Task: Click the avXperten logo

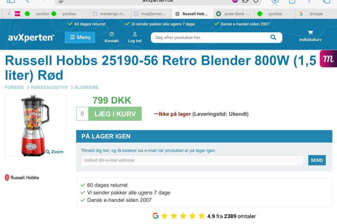Action: [31, 38]
